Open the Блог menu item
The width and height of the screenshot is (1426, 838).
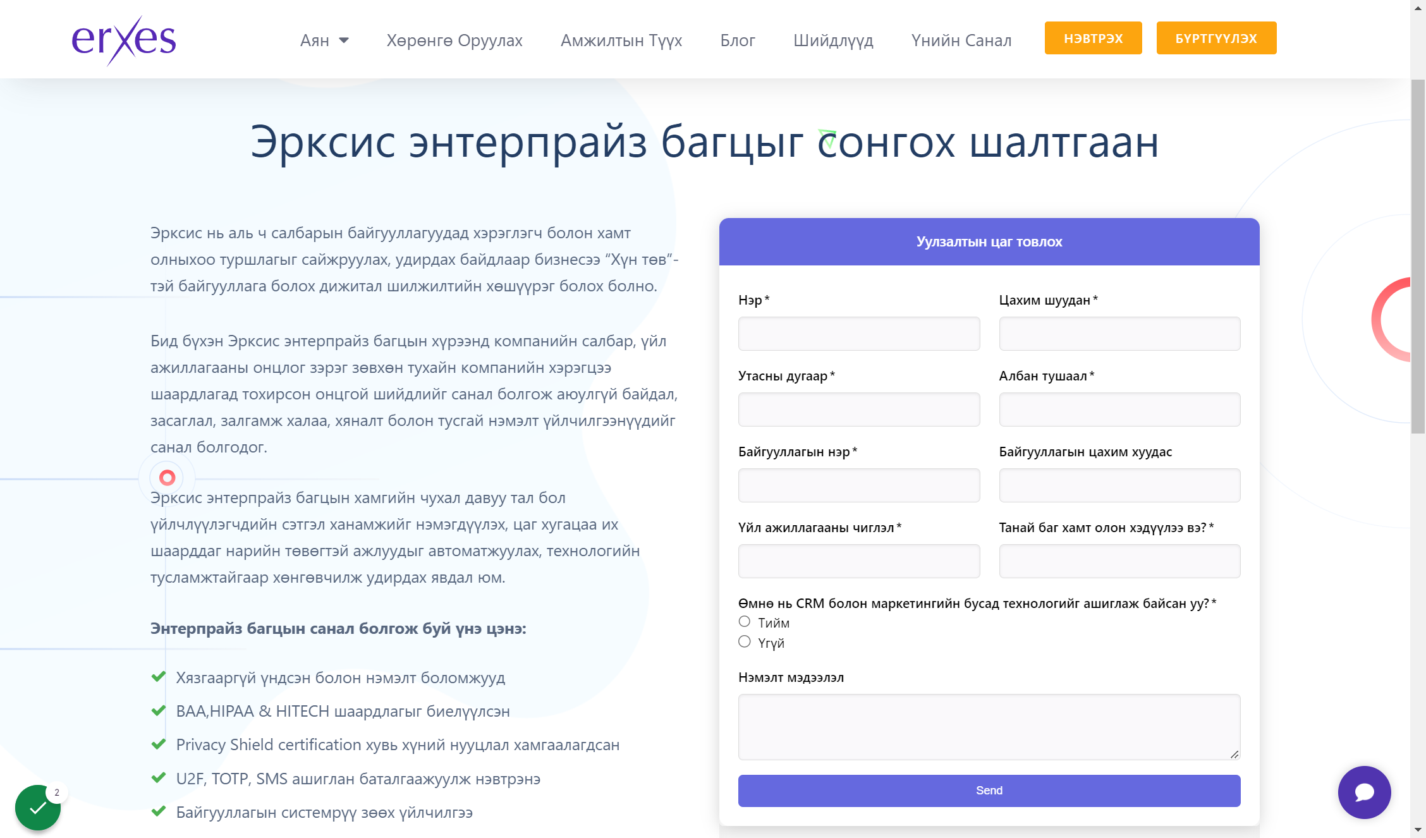tap(738, 40)
